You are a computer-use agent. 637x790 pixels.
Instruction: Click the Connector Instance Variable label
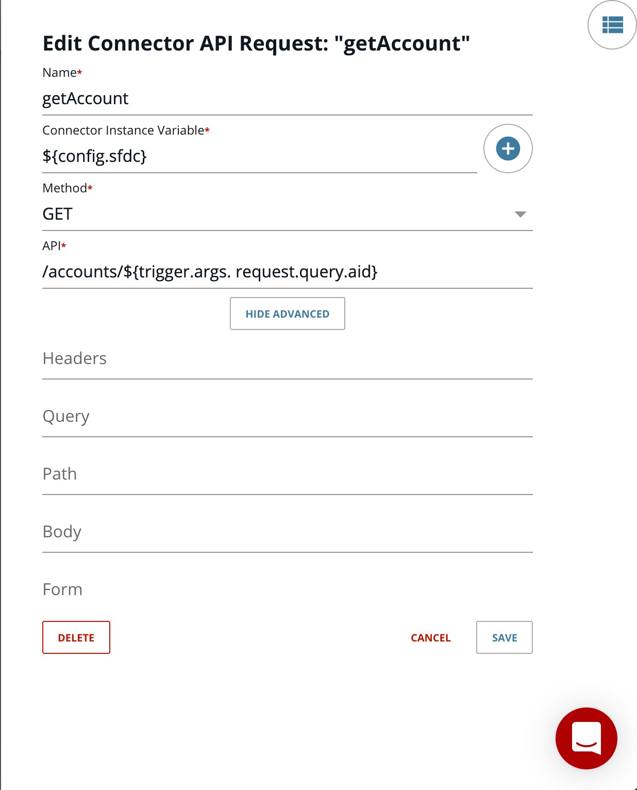click(126, 130)
